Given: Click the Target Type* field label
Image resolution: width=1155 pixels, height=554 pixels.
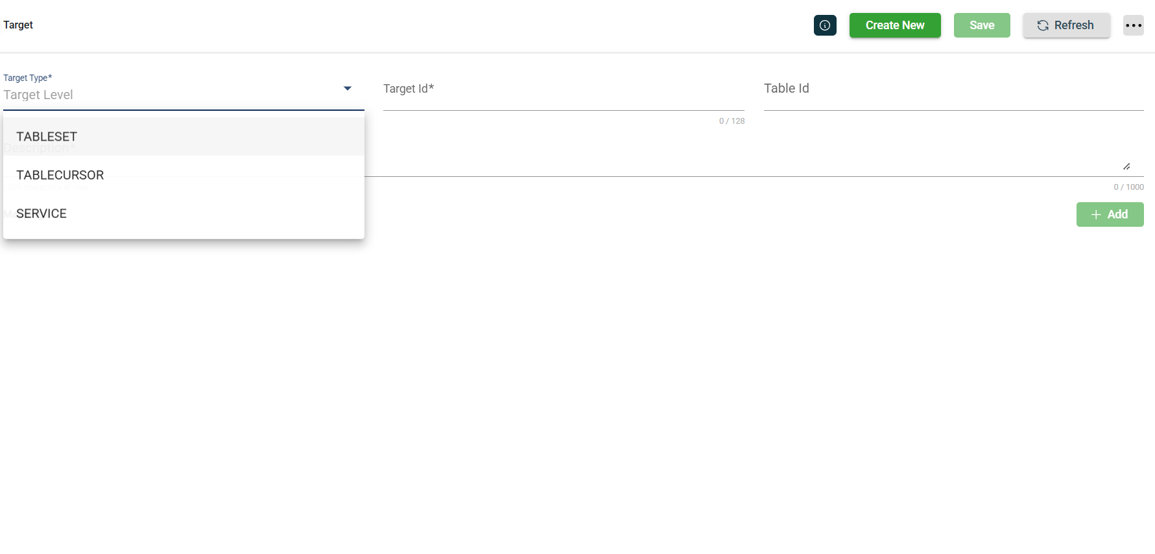Looking at the screenshot, I should [27, 78].
